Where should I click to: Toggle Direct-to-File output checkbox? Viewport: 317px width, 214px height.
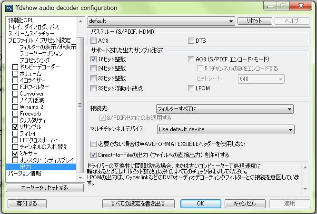click(93, 155)
